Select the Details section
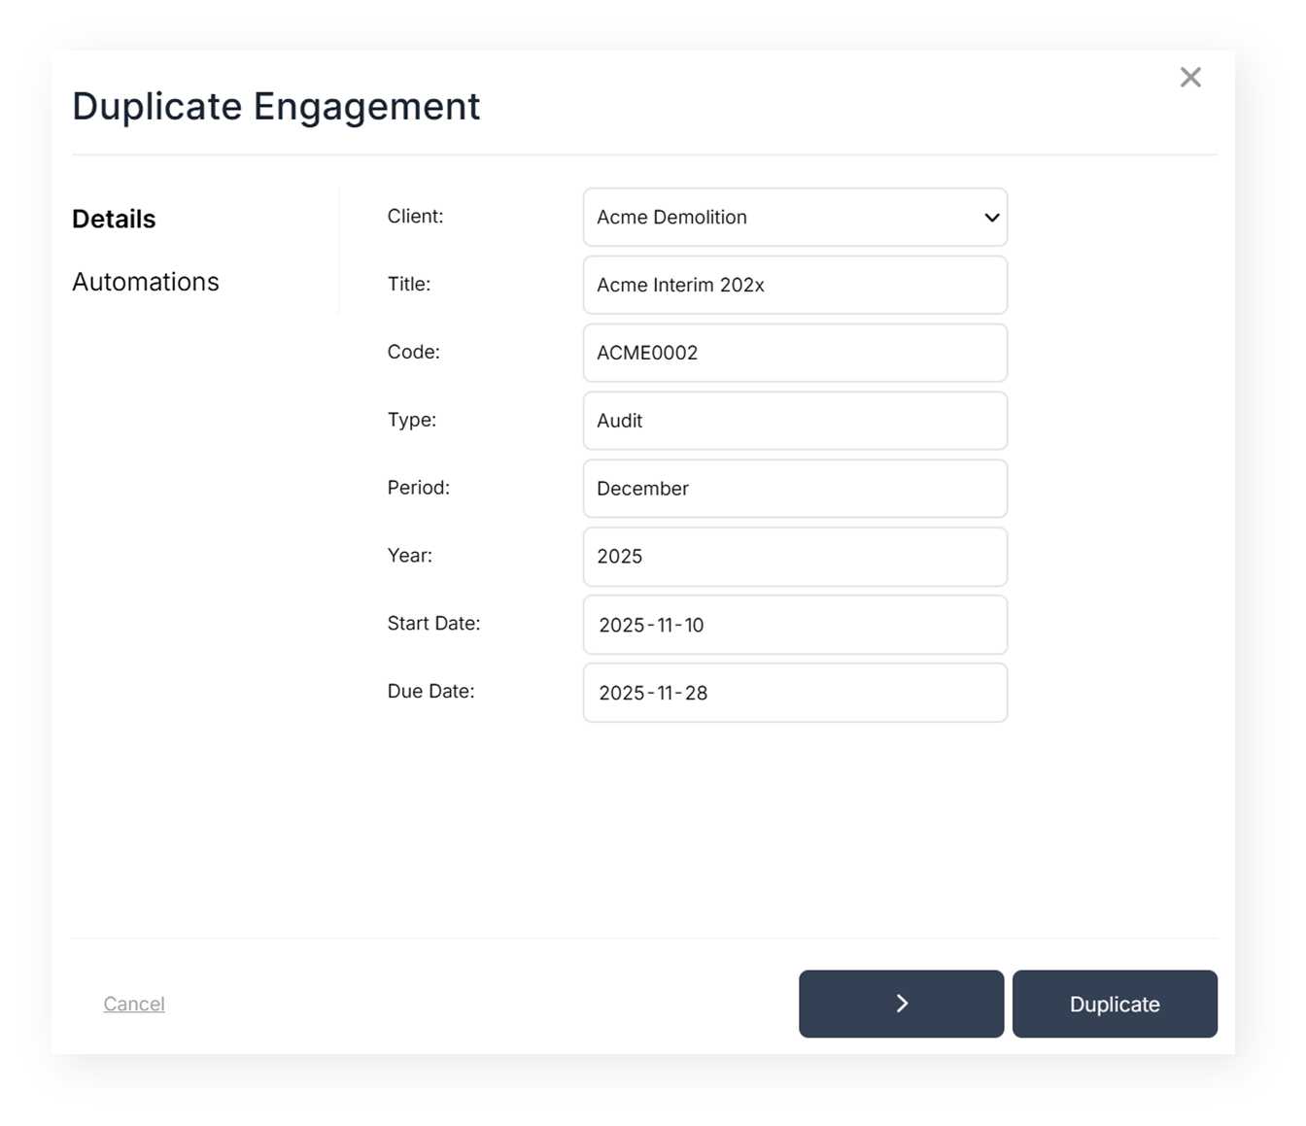 (x=114, y=219)
